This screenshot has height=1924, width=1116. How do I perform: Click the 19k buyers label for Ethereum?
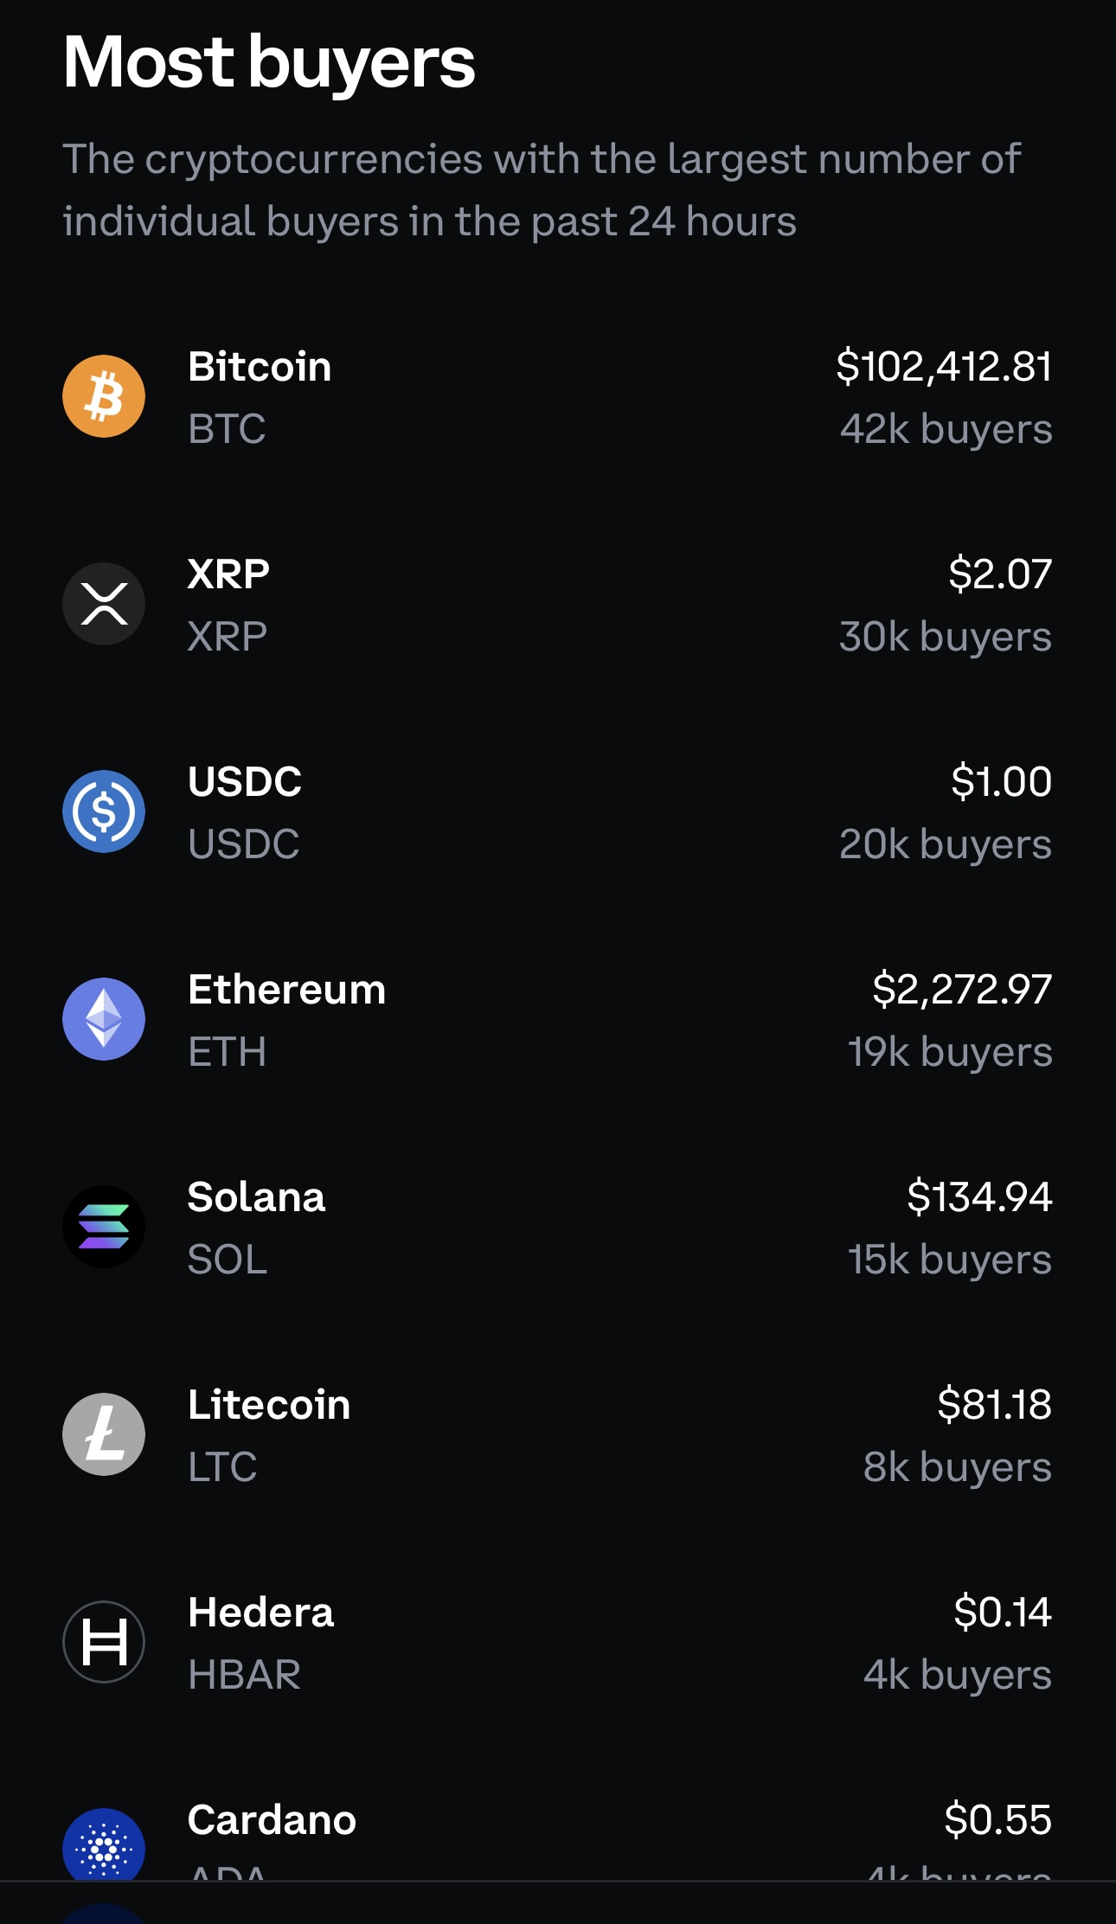[950, 1052]
